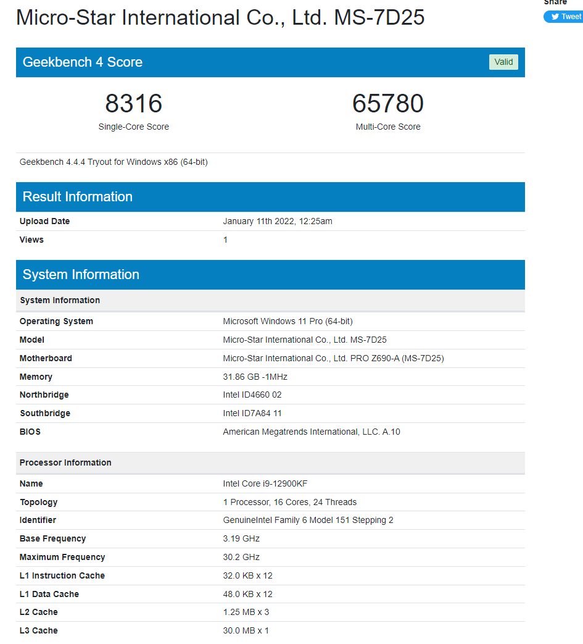This screenshot has width=583, height=644.
Task: Select the Intel ID4660 02 value
Action: point(252,395)
